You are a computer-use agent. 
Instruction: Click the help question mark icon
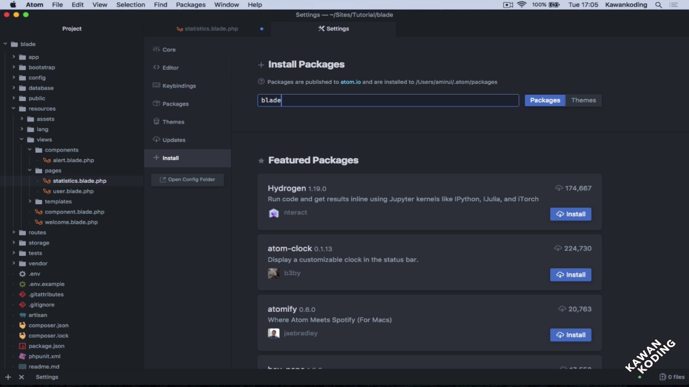click(x=261, y=82)
